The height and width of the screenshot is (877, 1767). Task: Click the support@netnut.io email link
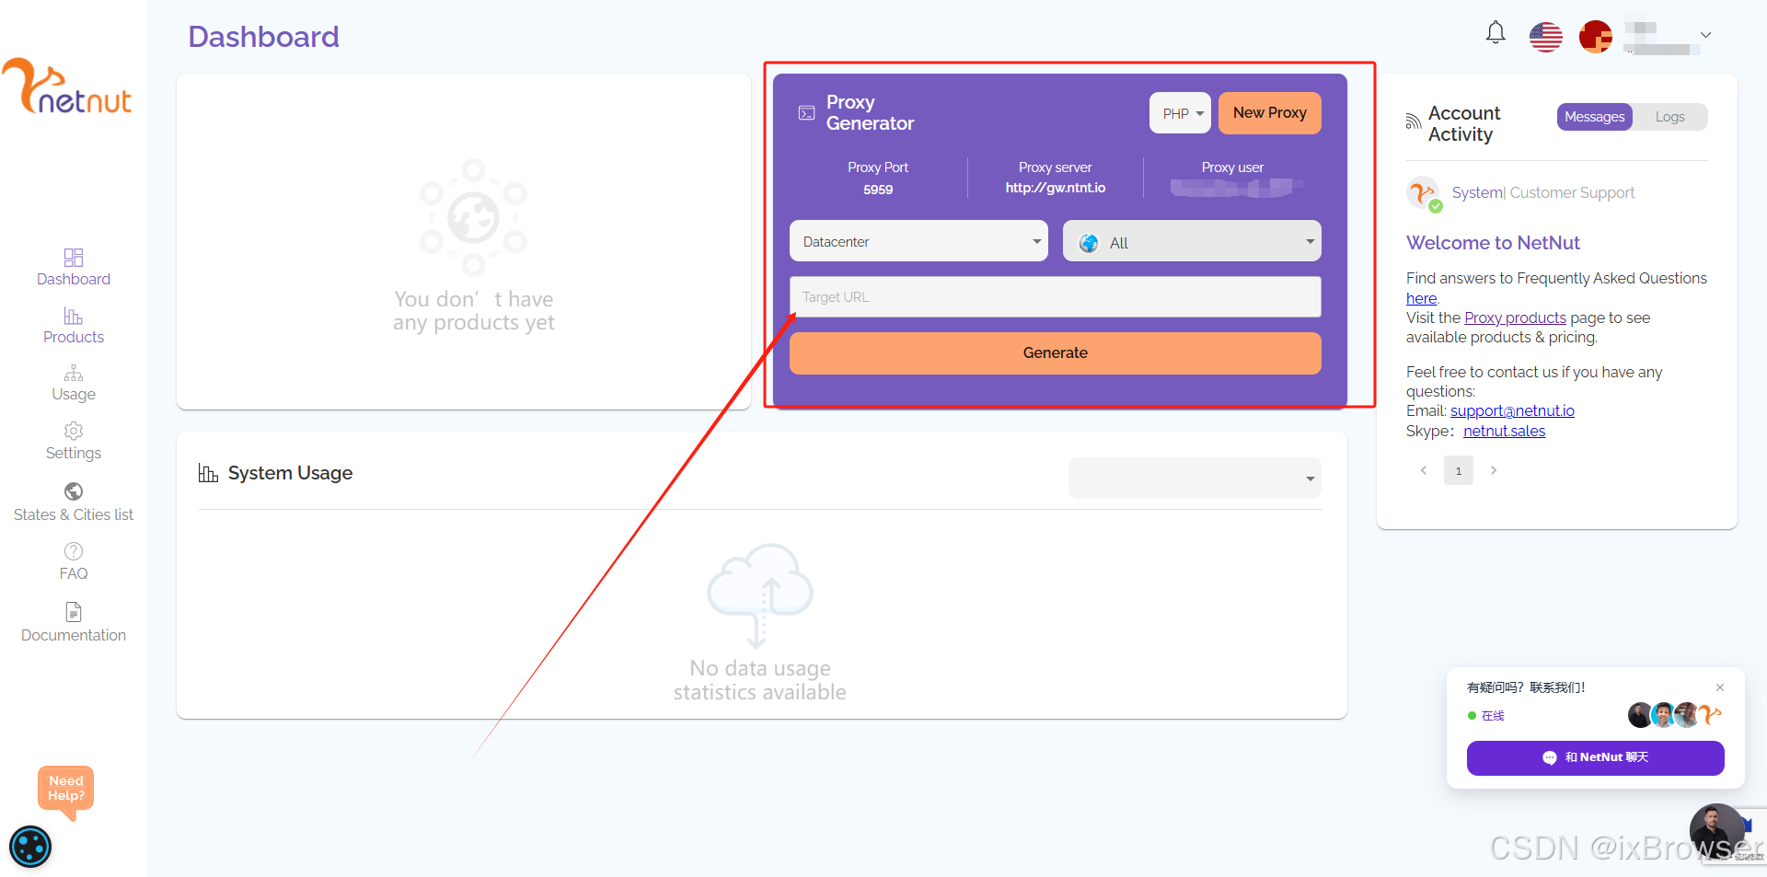click(1512, 410)
